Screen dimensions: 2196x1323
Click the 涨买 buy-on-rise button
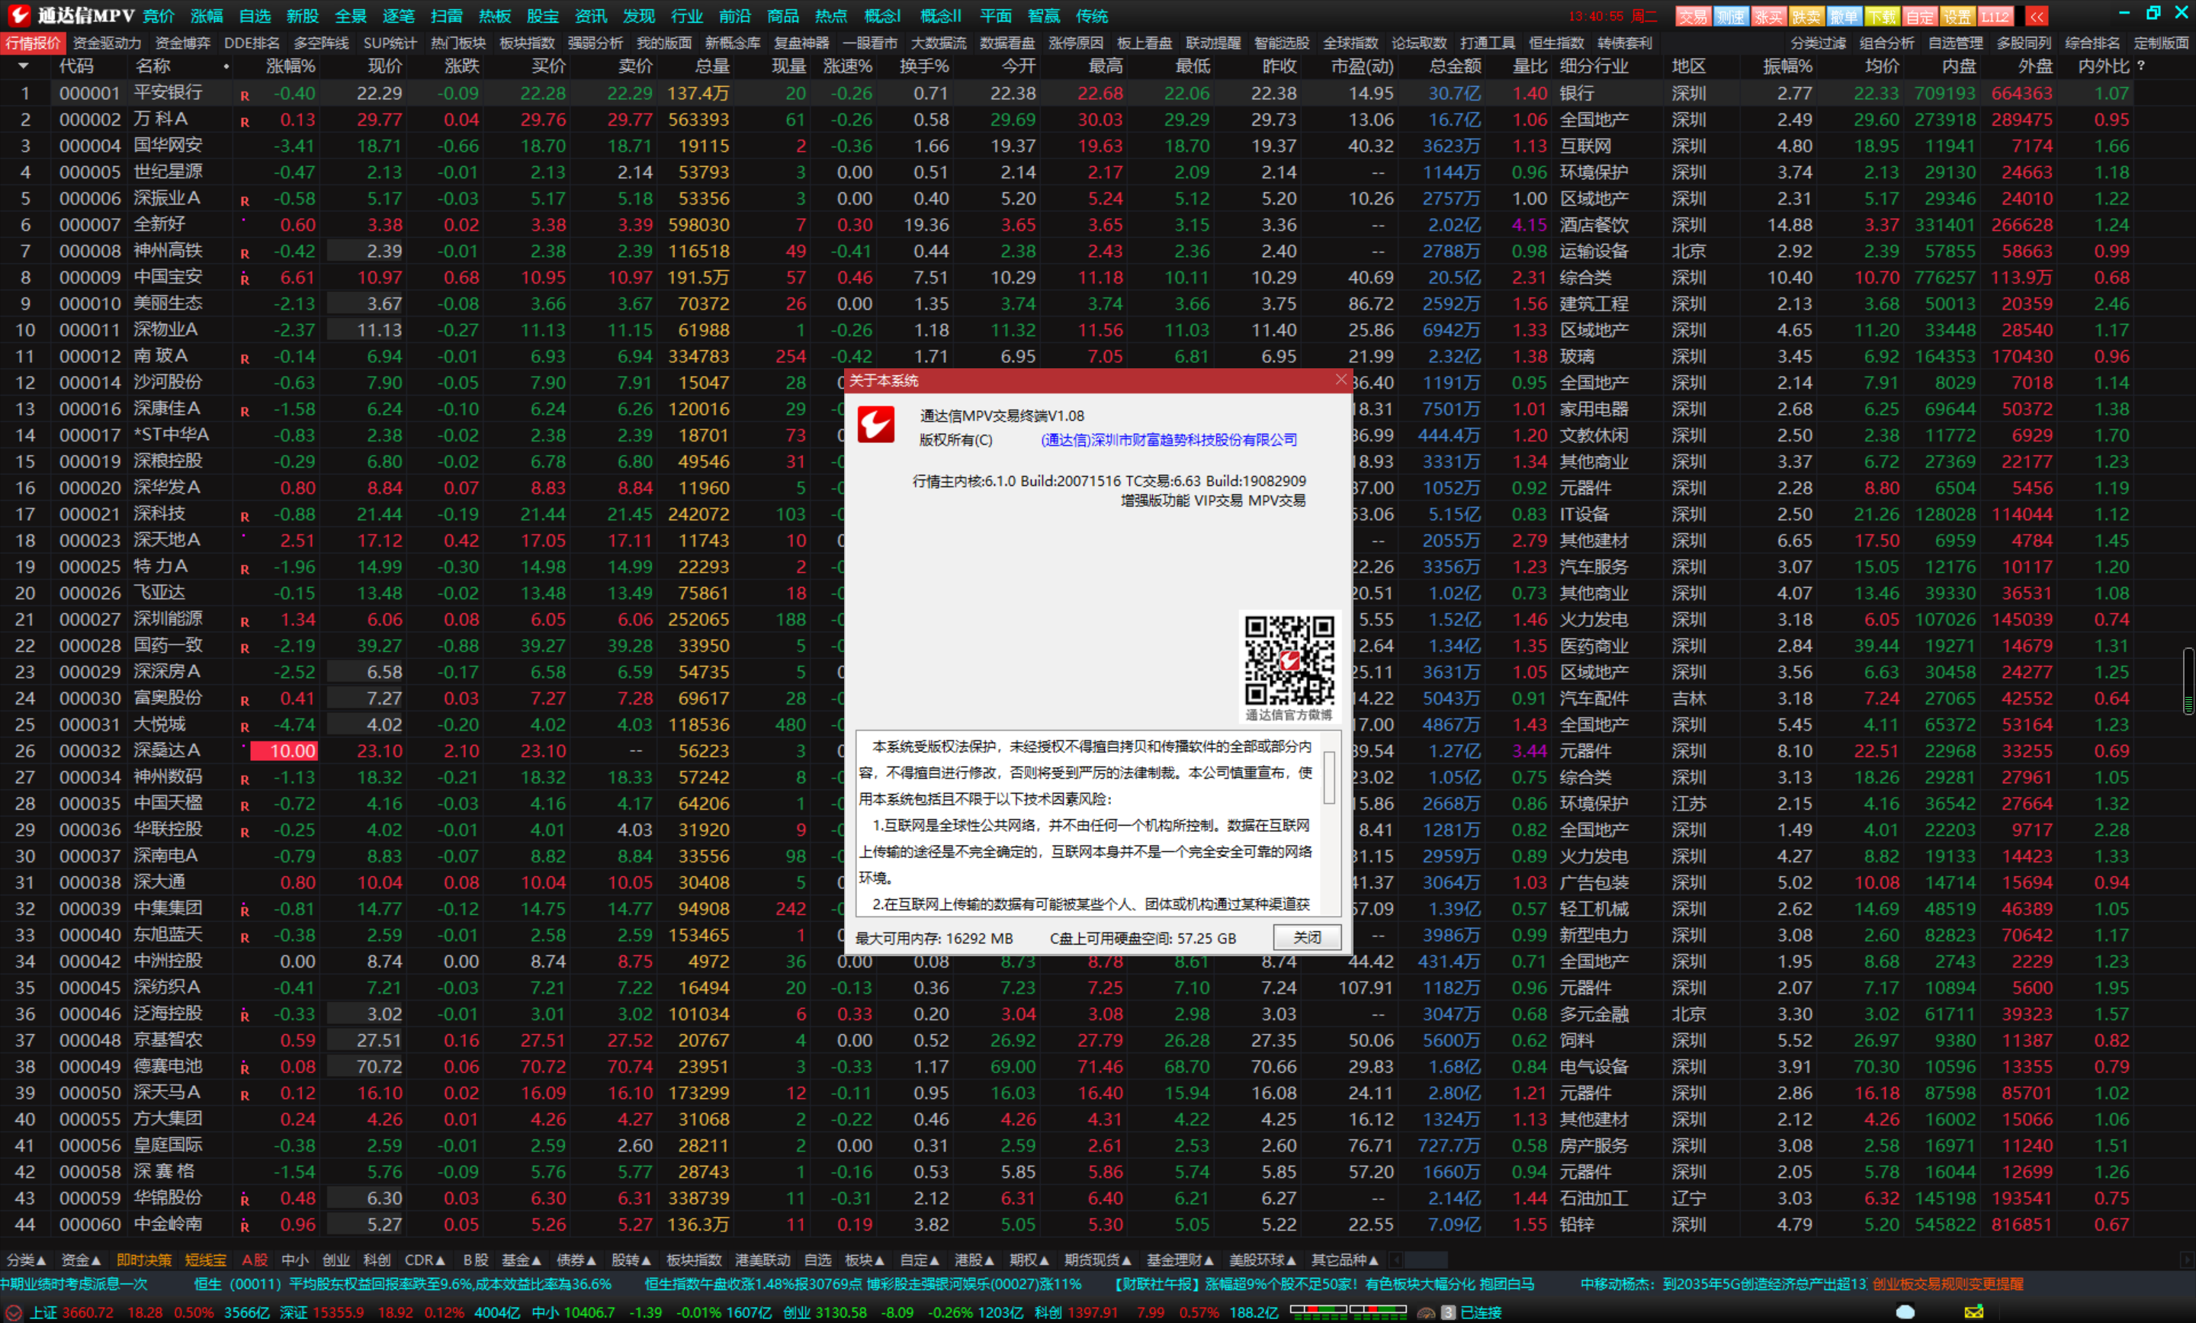[x=1768, y=16]
